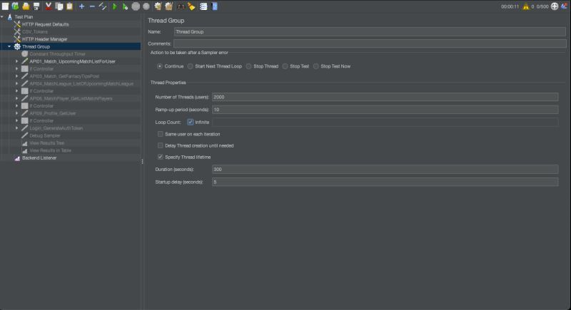Save the test plan with disk icon
Image resolution: width=571 pixels, height=310 pixels.
click(x=36, y=6)
